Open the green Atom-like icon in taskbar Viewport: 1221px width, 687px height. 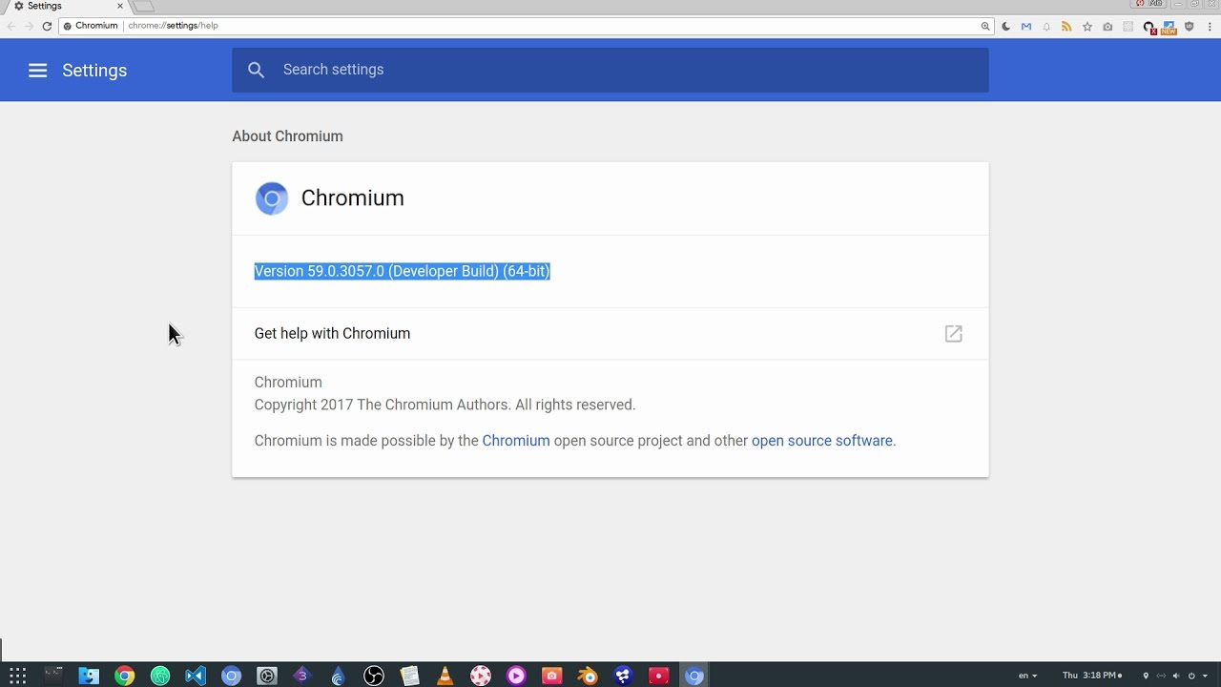coord(160,676)
